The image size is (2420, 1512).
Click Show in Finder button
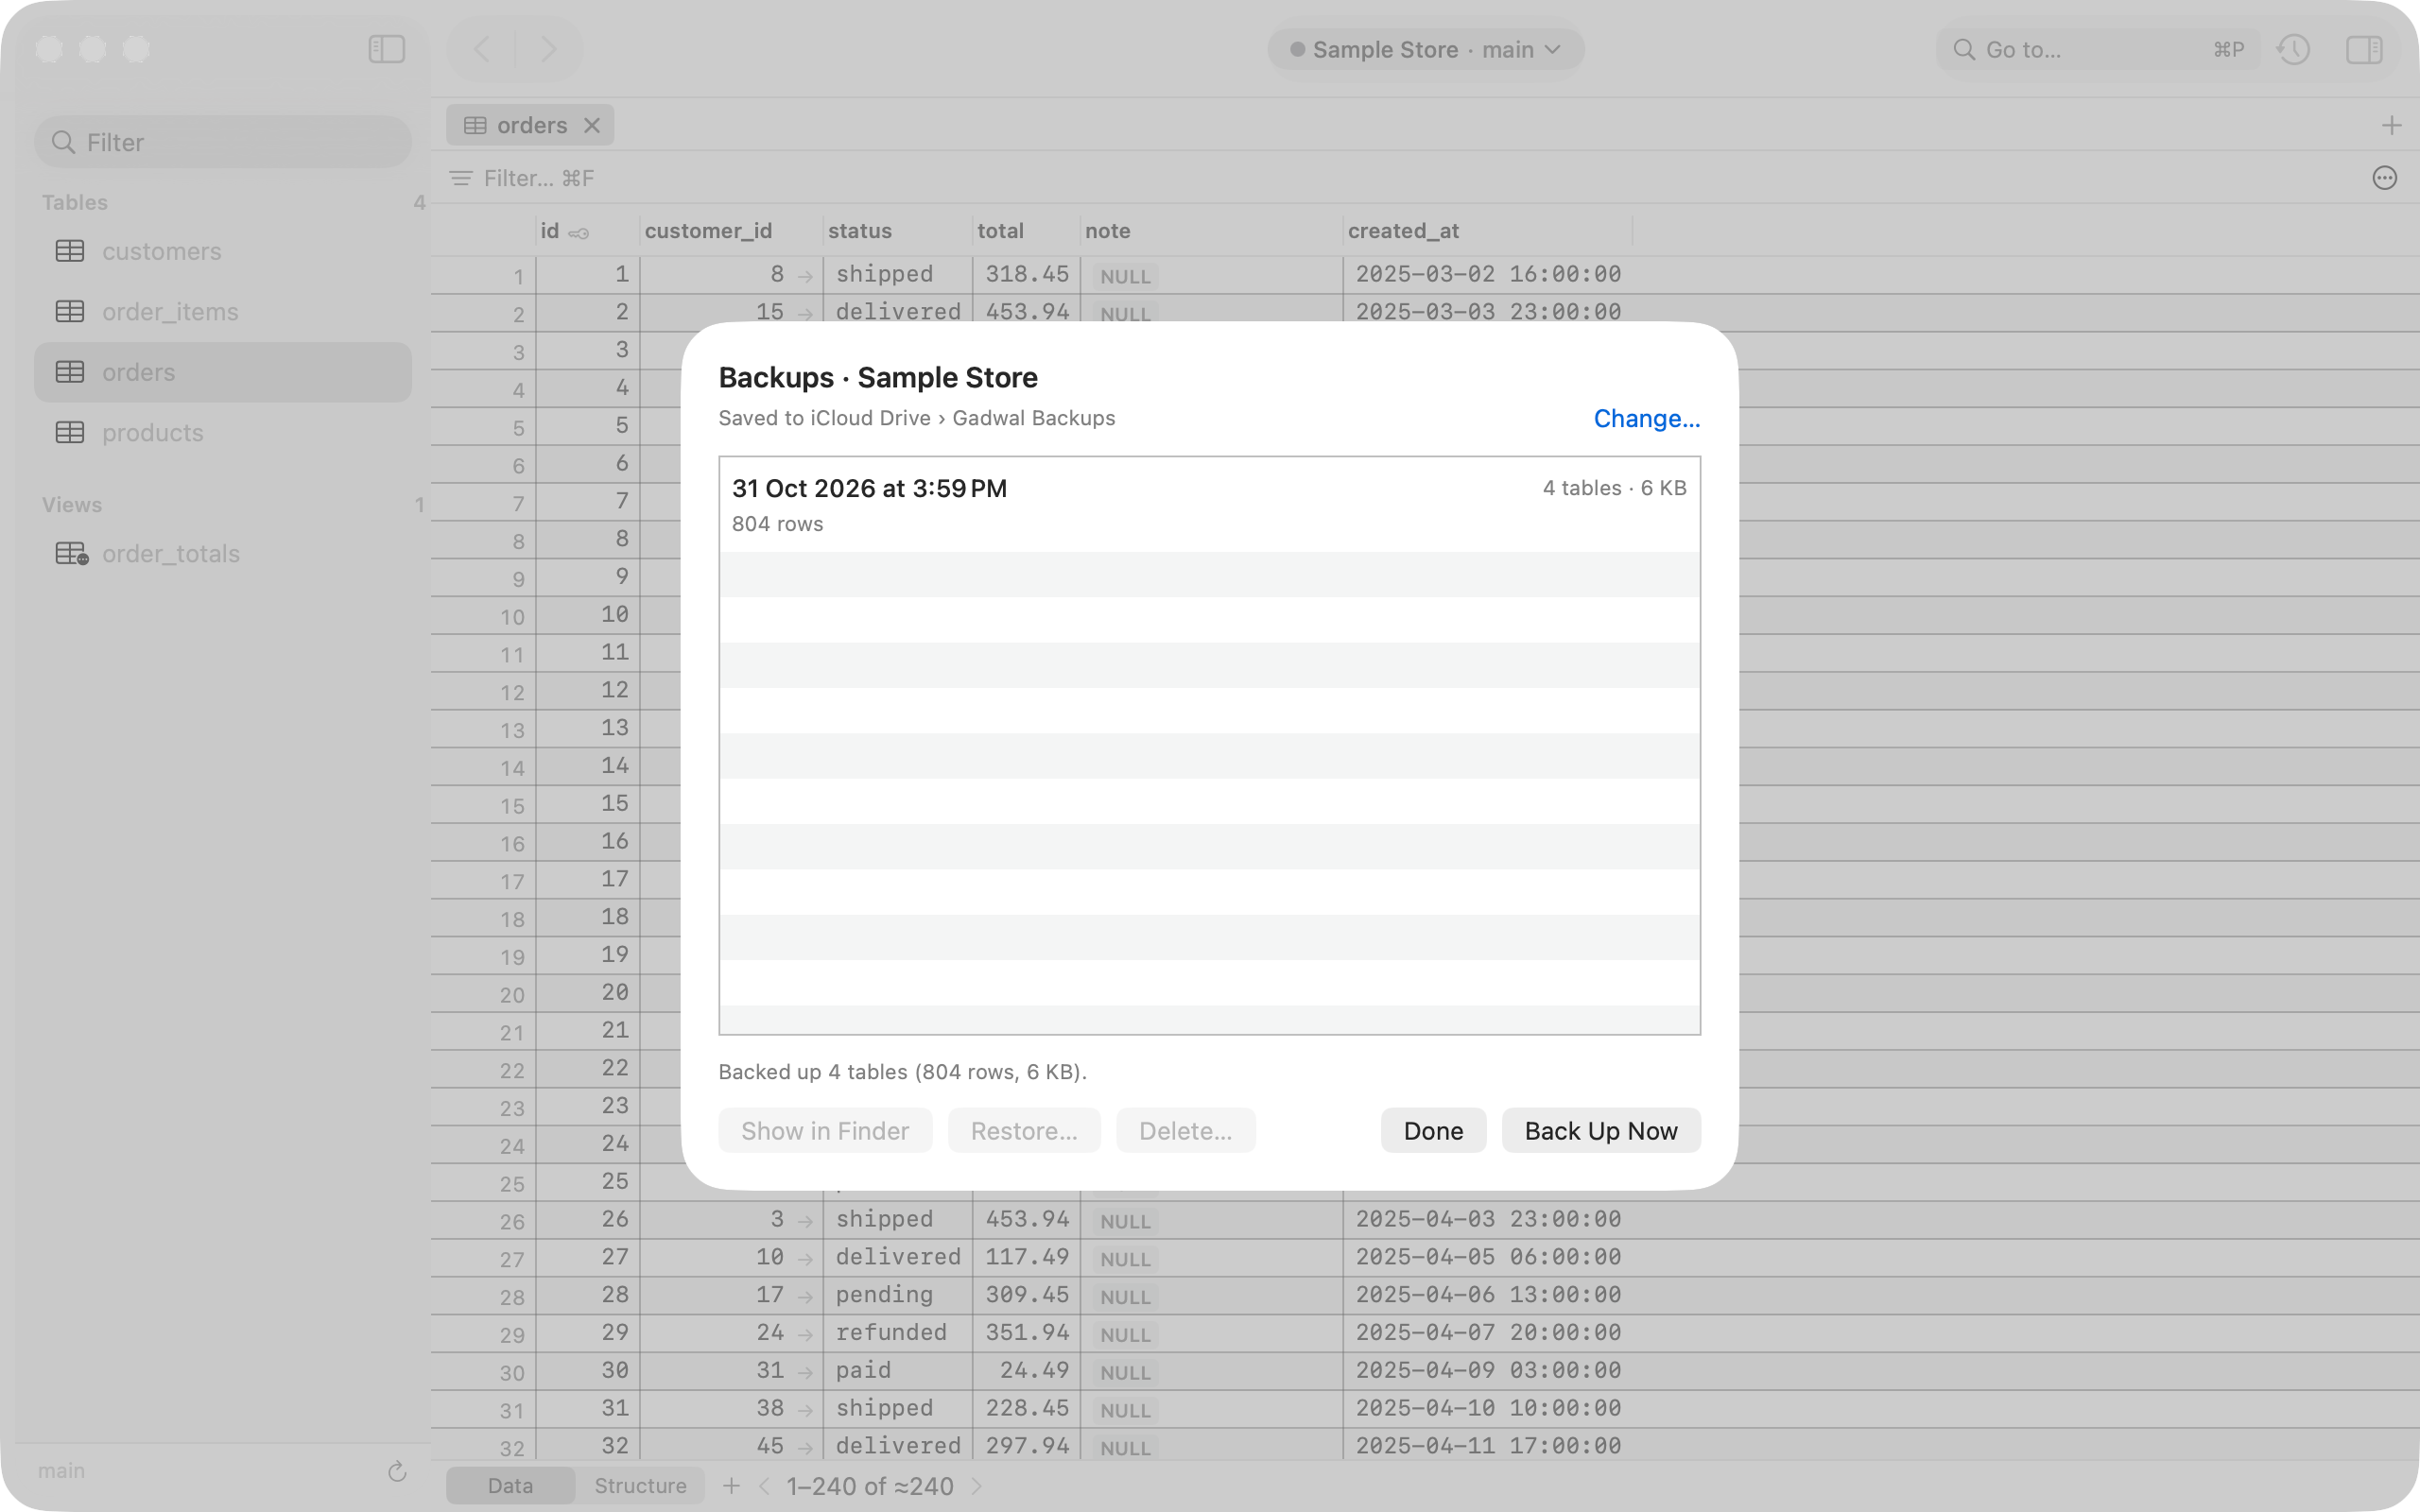coord(825,1130)
